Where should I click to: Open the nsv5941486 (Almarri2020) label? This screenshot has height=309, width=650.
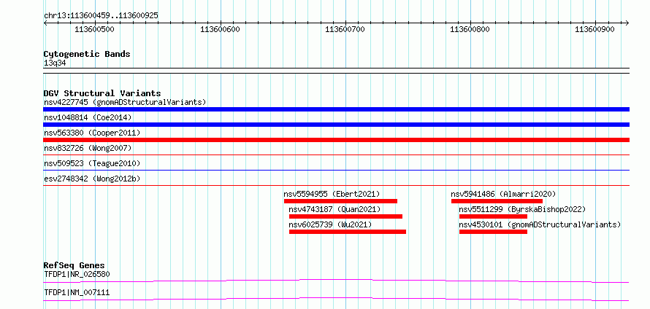point(503,194)
